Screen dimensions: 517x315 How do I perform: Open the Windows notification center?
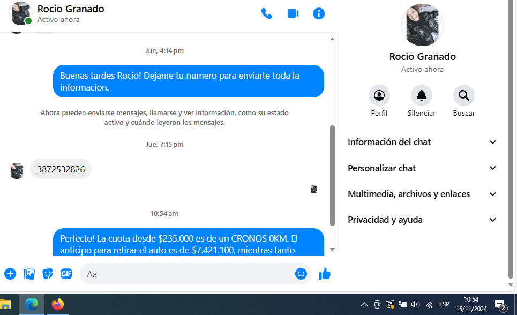click(500, 305)
